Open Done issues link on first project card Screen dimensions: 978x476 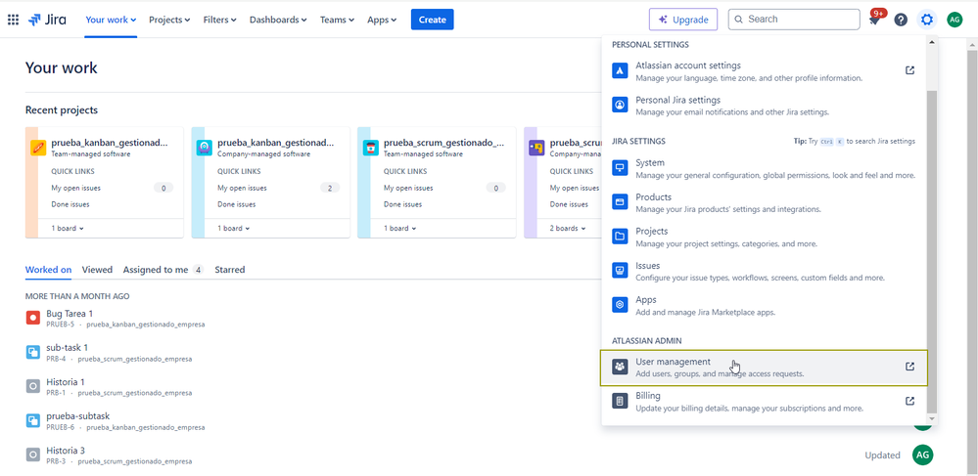coord(70,204)
